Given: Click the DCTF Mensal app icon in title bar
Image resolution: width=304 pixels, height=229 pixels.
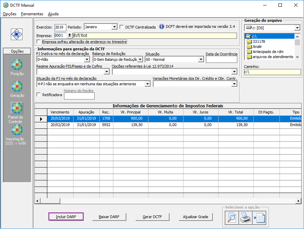Looking at the screenshot, I should pos(6,5).
